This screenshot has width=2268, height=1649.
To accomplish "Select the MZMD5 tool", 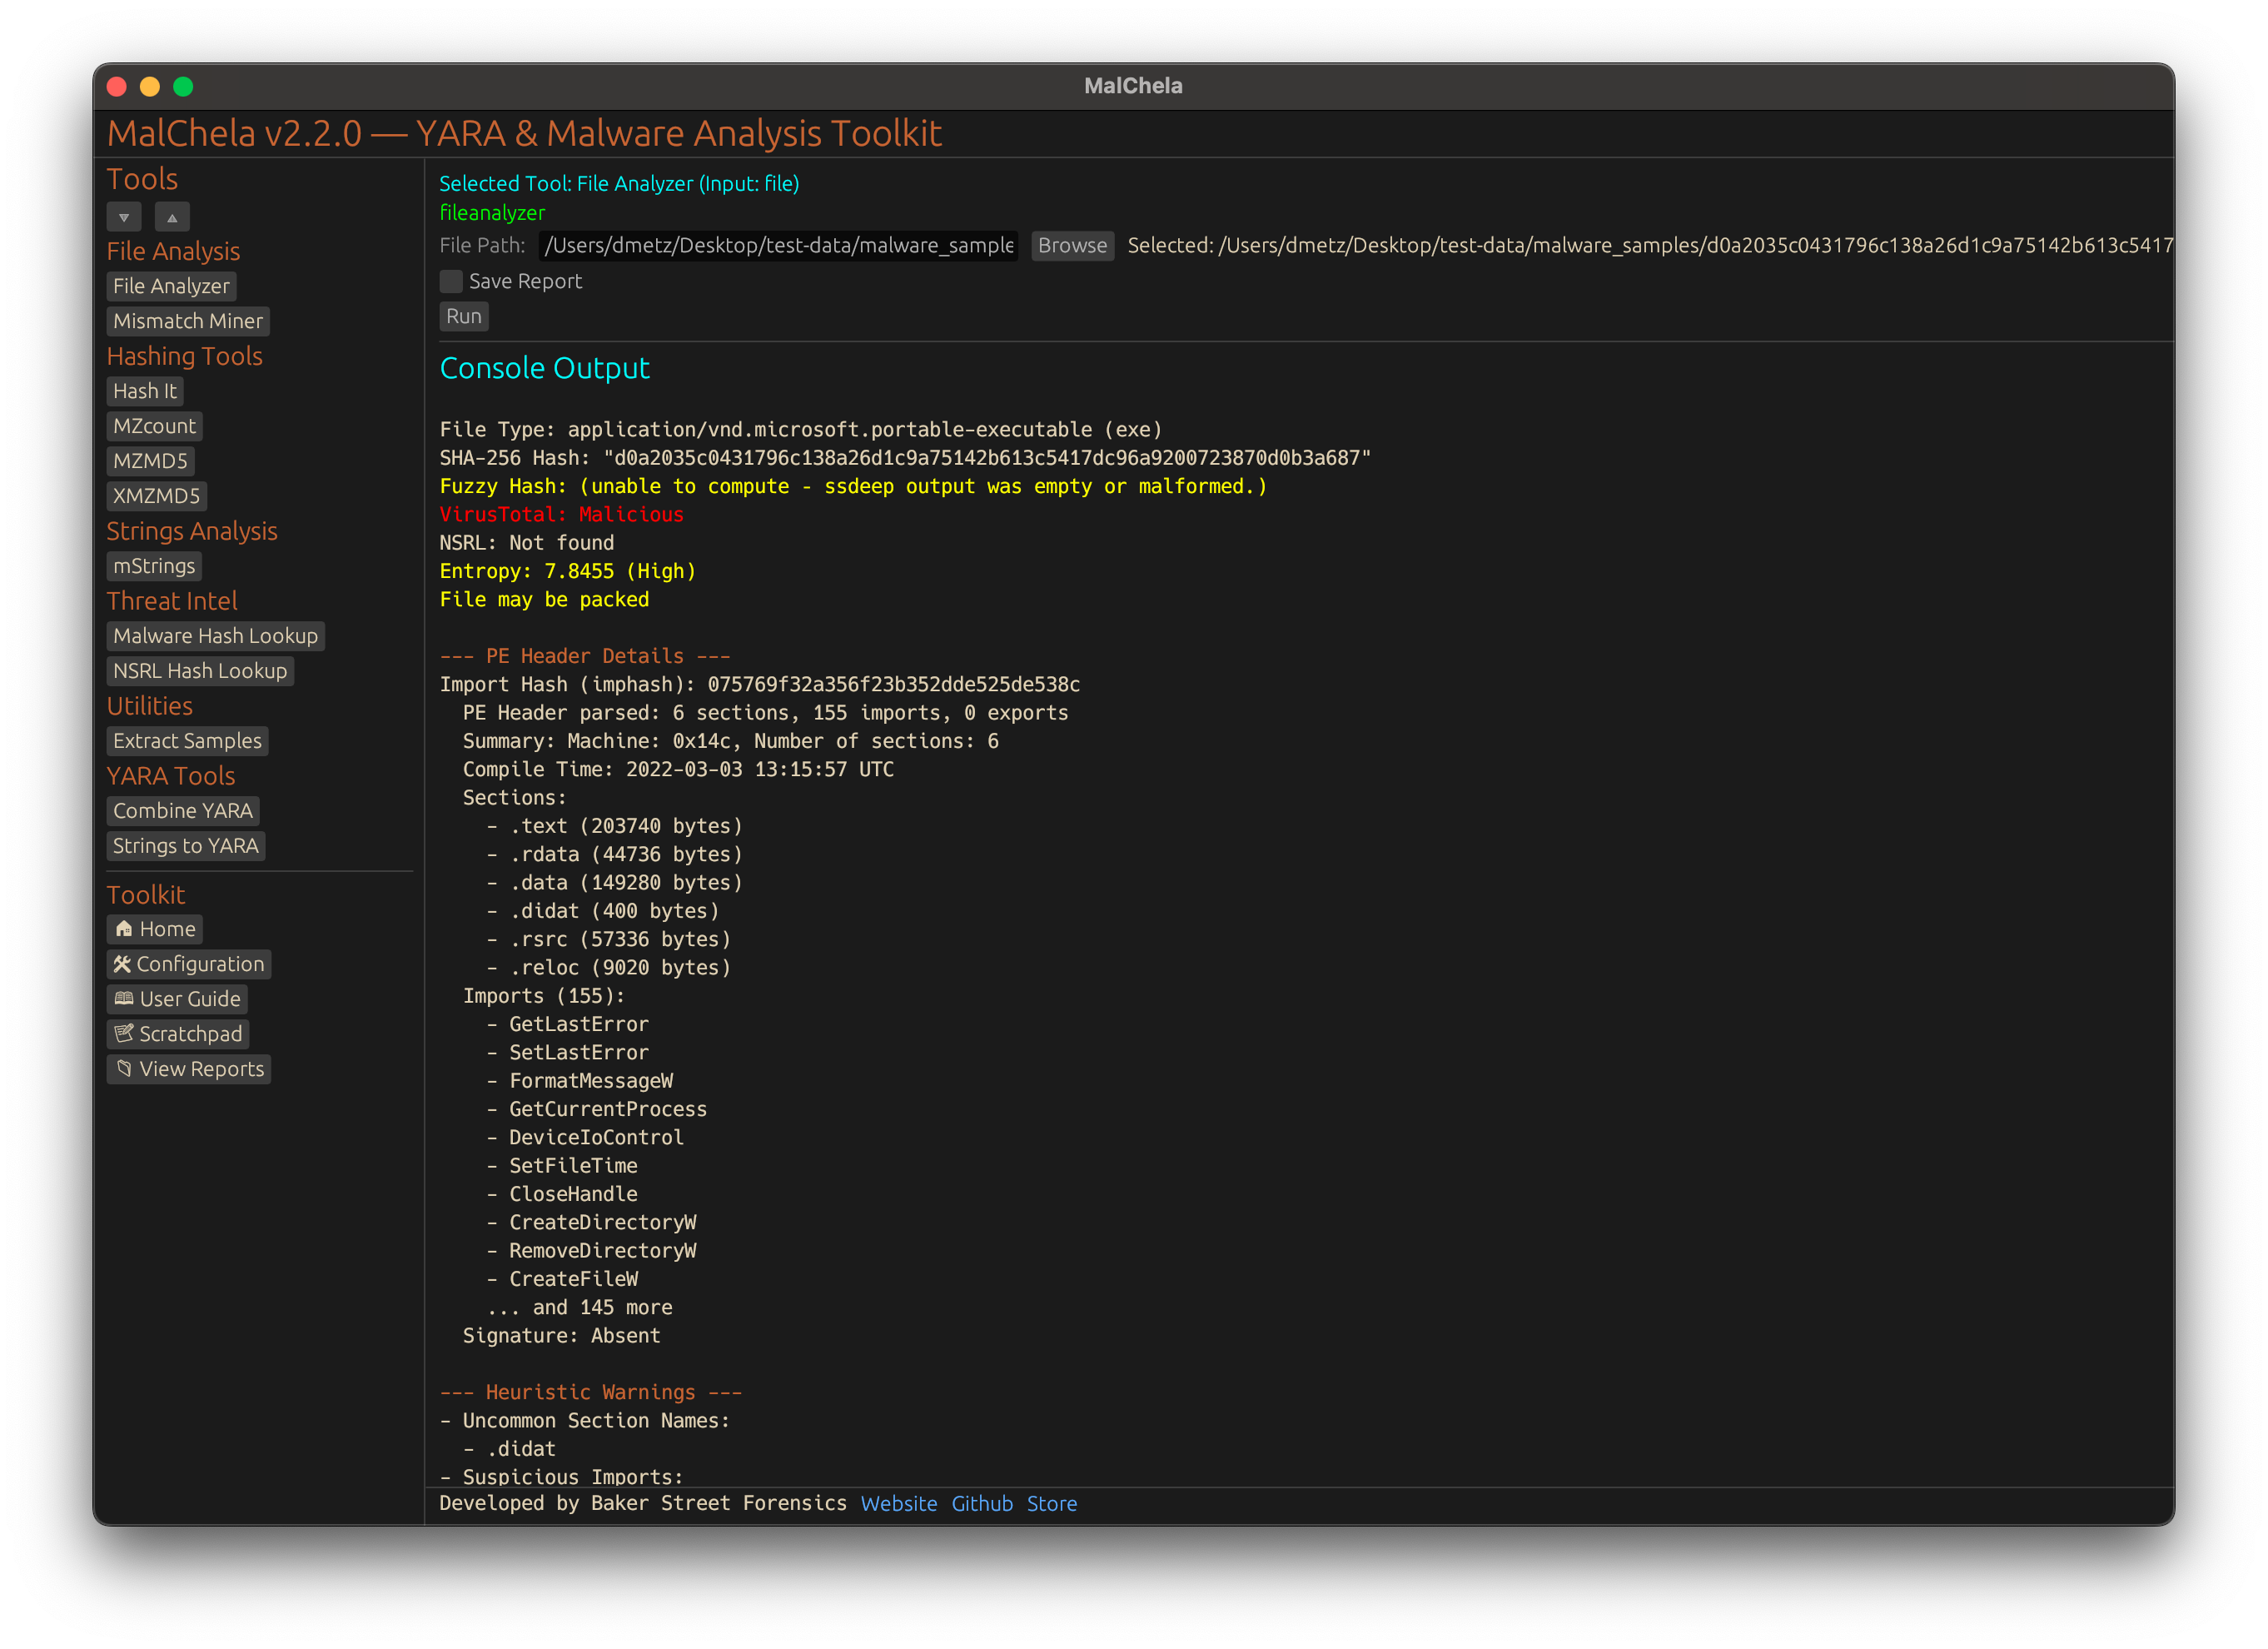I will pos(151,461).
